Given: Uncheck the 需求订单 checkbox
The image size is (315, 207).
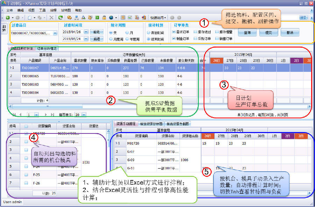Looking at the screenshot, I should pyautogui.click(x=174, y=32).
